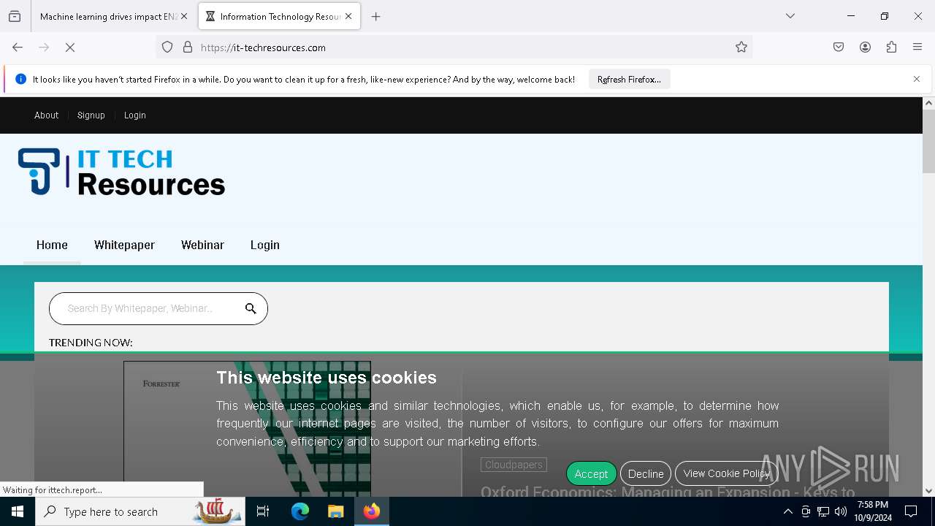Close the Machine learning tab
The width and height of the screenshot is (935, 526).
pos(184,16)
